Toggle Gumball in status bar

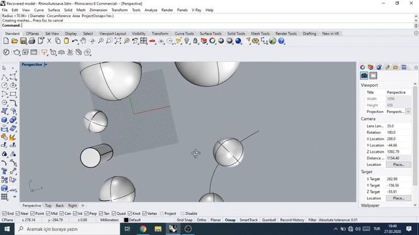[269, 220]
